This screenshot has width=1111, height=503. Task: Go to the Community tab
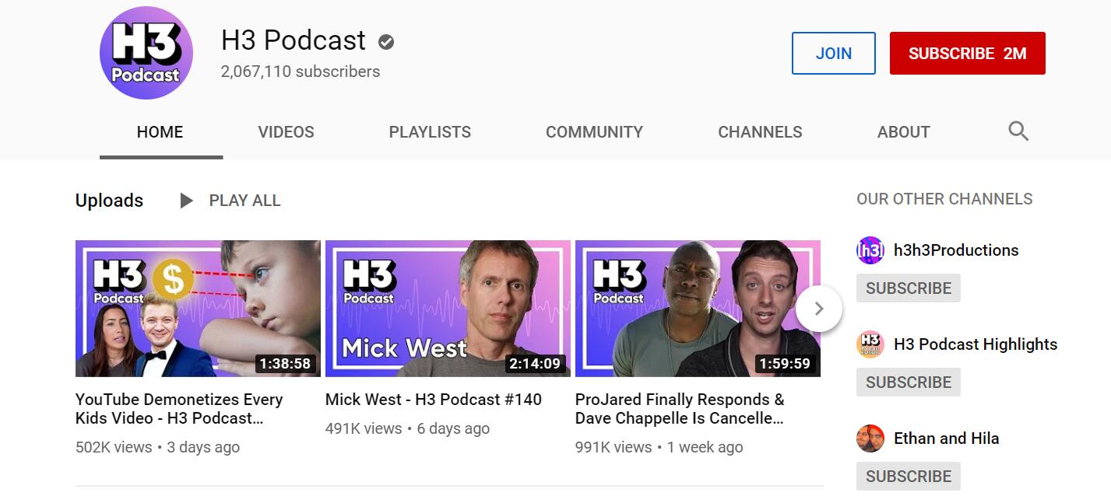click(x=594, y=132)
